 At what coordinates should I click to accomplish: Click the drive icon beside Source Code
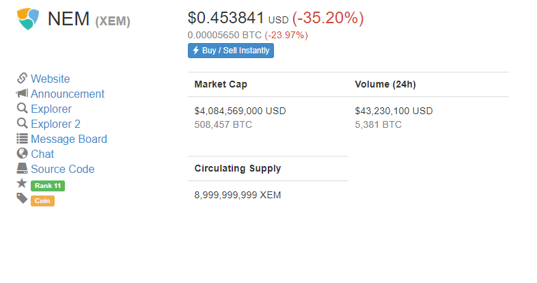coord(23,168)
